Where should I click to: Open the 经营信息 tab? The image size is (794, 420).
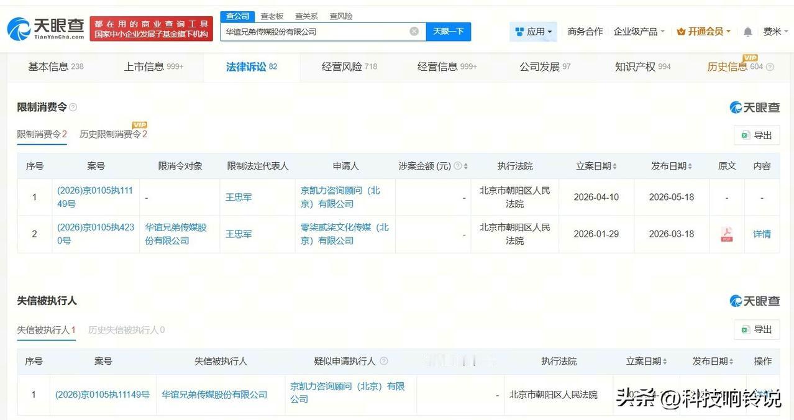pyautogui.click(x=447, y=66)
